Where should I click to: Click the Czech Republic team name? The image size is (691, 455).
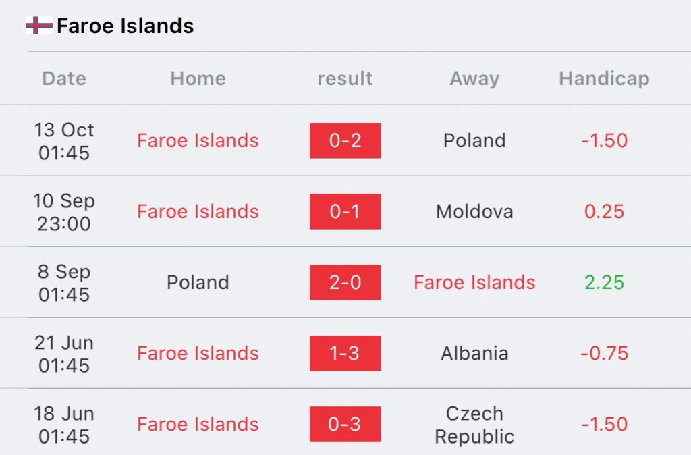point(474,425)
